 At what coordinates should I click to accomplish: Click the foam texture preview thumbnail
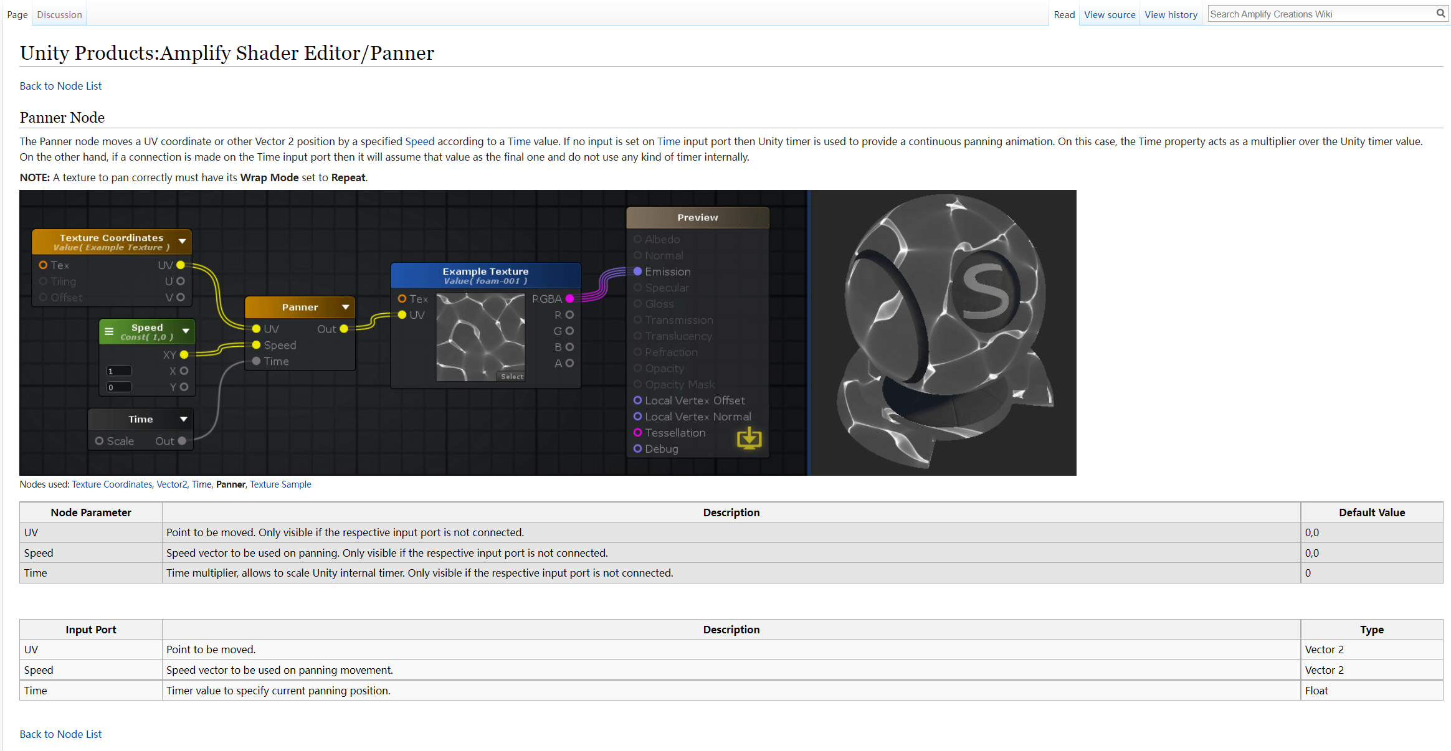(480, 336)
